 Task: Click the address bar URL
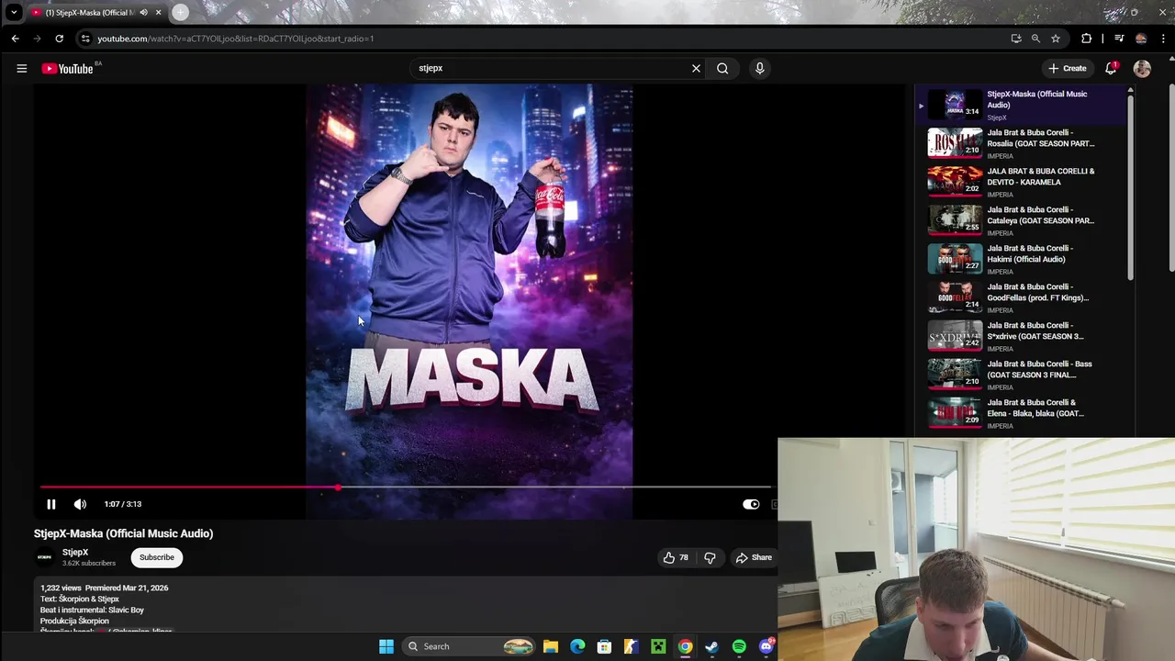pos(236,39)
